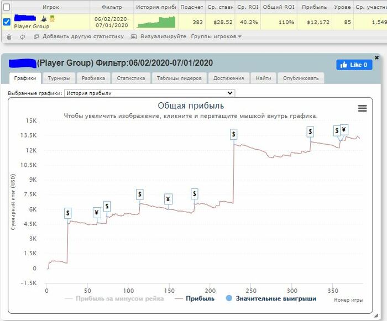Click the $ marker at 13.5K near game 230
The image size is (387, 321).
[x=233, y=134]
